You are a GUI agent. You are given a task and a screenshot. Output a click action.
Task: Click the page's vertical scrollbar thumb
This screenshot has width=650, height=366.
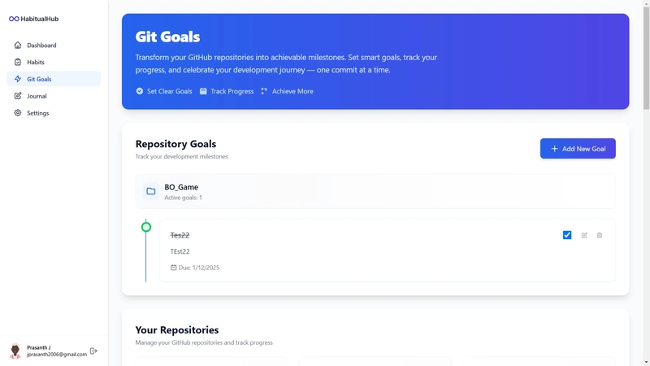pos(646,57)
